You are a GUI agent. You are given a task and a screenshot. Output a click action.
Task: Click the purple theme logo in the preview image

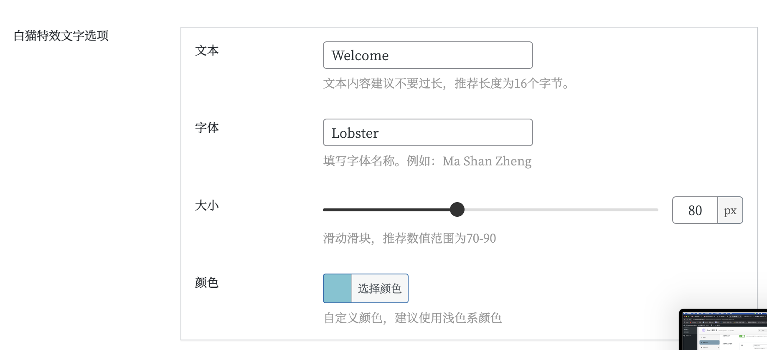[x=704, y=330]
